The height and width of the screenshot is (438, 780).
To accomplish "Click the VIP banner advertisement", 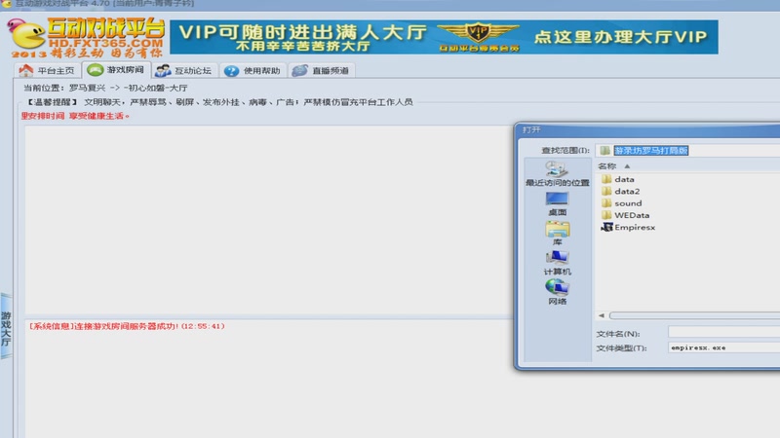I will pos(444,37).
